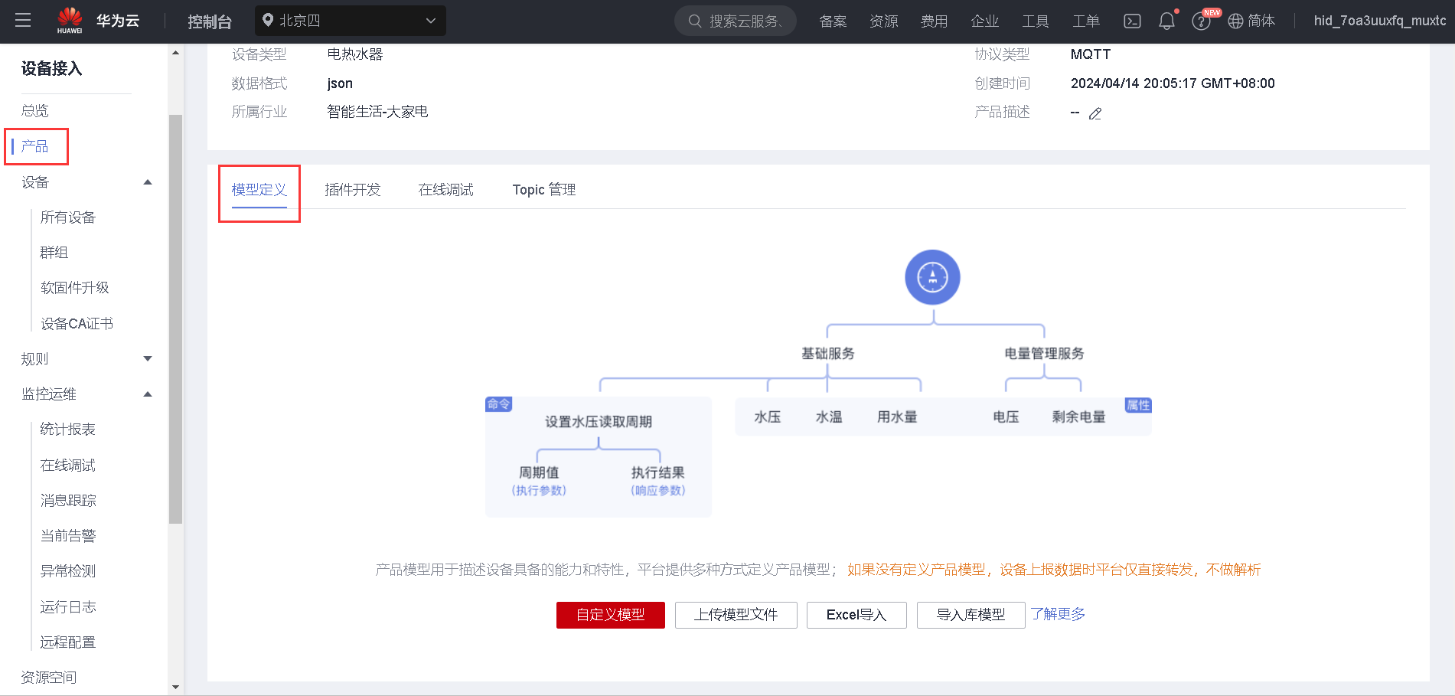The image size is (1455, 696).
Task: Click the product model root node icon
Action: (x=932, y=277)
